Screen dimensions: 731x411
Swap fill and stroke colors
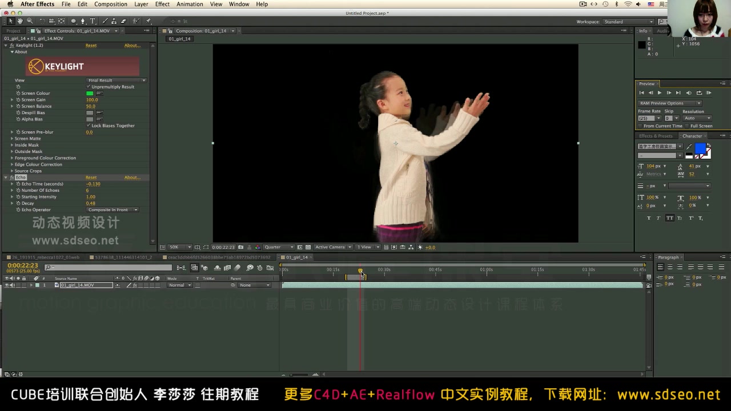[709, 145]
